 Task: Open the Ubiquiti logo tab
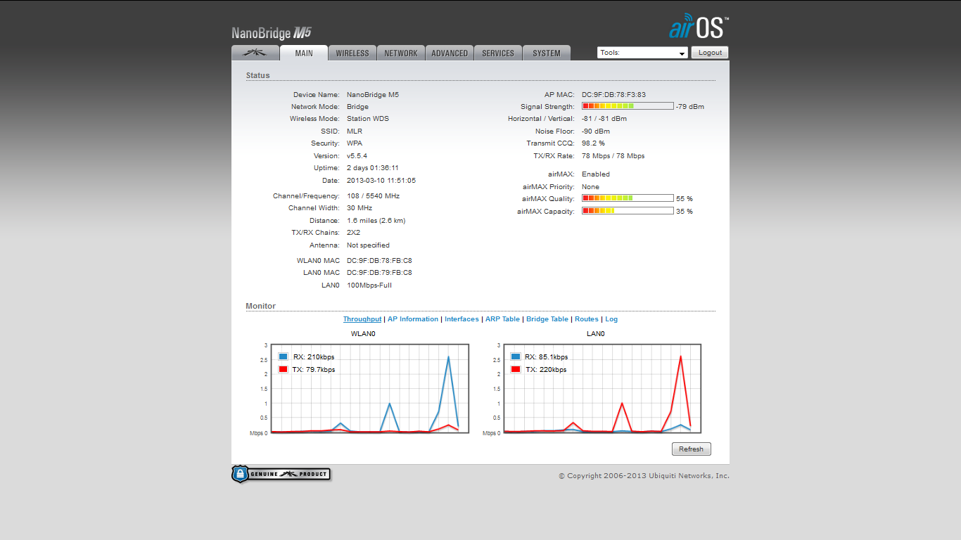coord(255,53)
